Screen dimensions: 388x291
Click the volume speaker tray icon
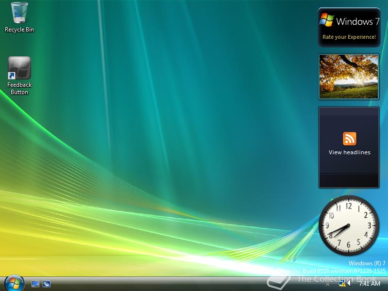[x=349, y=283]
